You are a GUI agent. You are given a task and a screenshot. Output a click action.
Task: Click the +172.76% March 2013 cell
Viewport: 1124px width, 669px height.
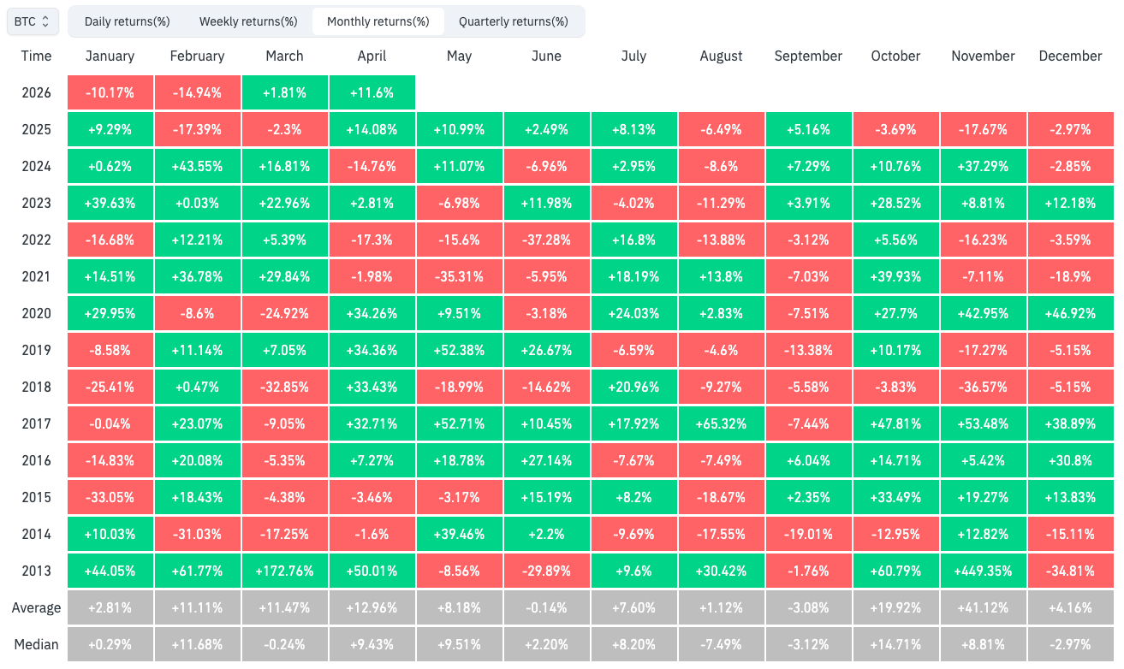[284, 571]
